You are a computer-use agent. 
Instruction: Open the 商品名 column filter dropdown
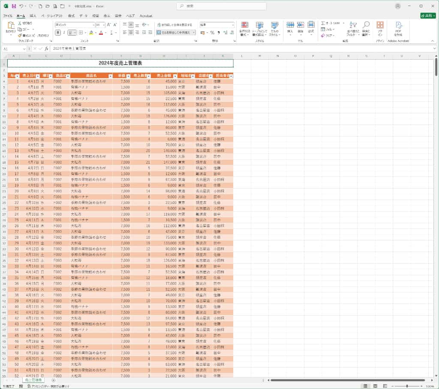[110, 76]
